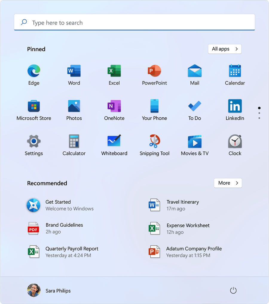Open Expense Worksheet Excel file

coord(179,228)
